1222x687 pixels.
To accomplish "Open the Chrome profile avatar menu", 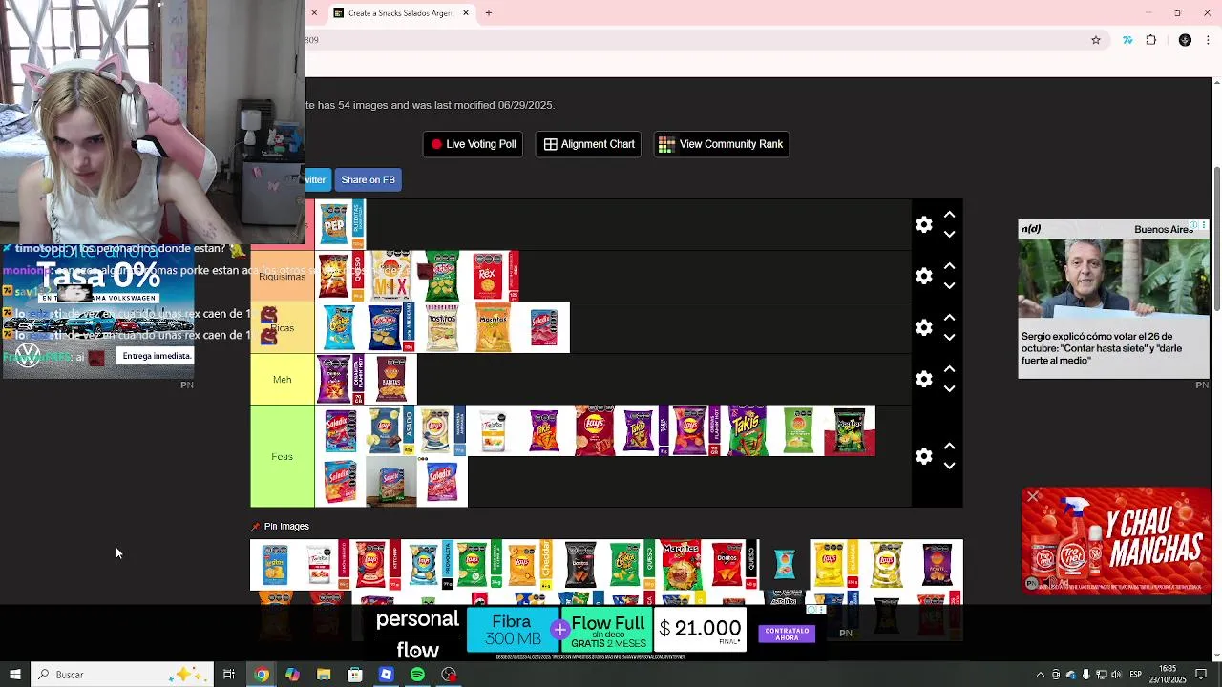I will coord(1185,40).
